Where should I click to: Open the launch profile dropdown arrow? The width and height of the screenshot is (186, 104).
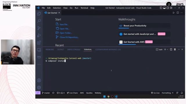point(168,49)
